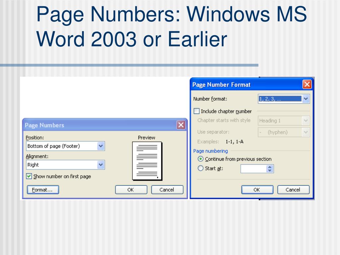The height and width of the screenshot is (255, 340).
Task: Click OK in the Page Numbers dialog
Action: 131,190
